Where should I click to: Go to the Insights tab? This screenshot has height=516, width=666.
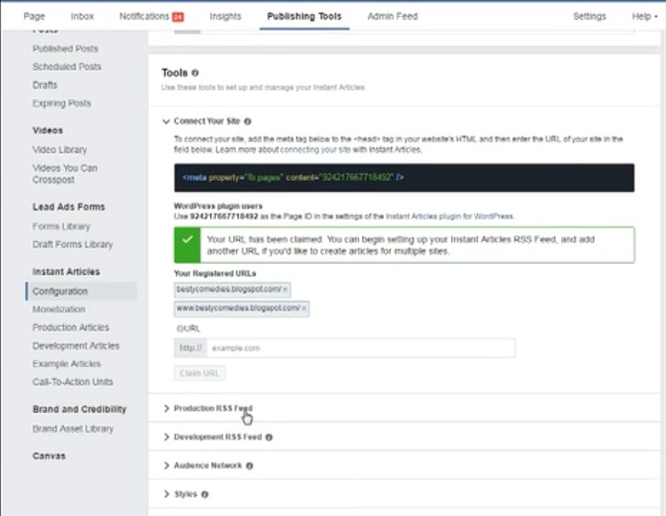(x=226, y=16)
